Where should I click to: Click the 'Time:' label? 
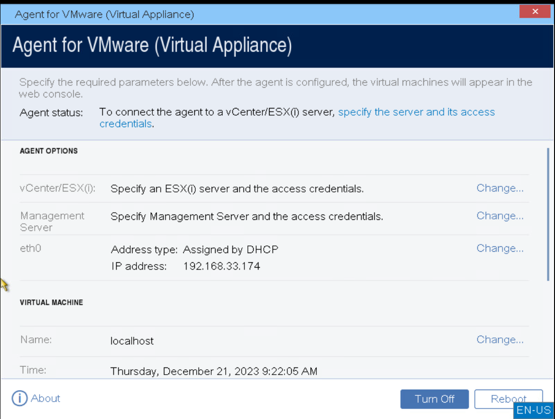(x=33, y=370)
